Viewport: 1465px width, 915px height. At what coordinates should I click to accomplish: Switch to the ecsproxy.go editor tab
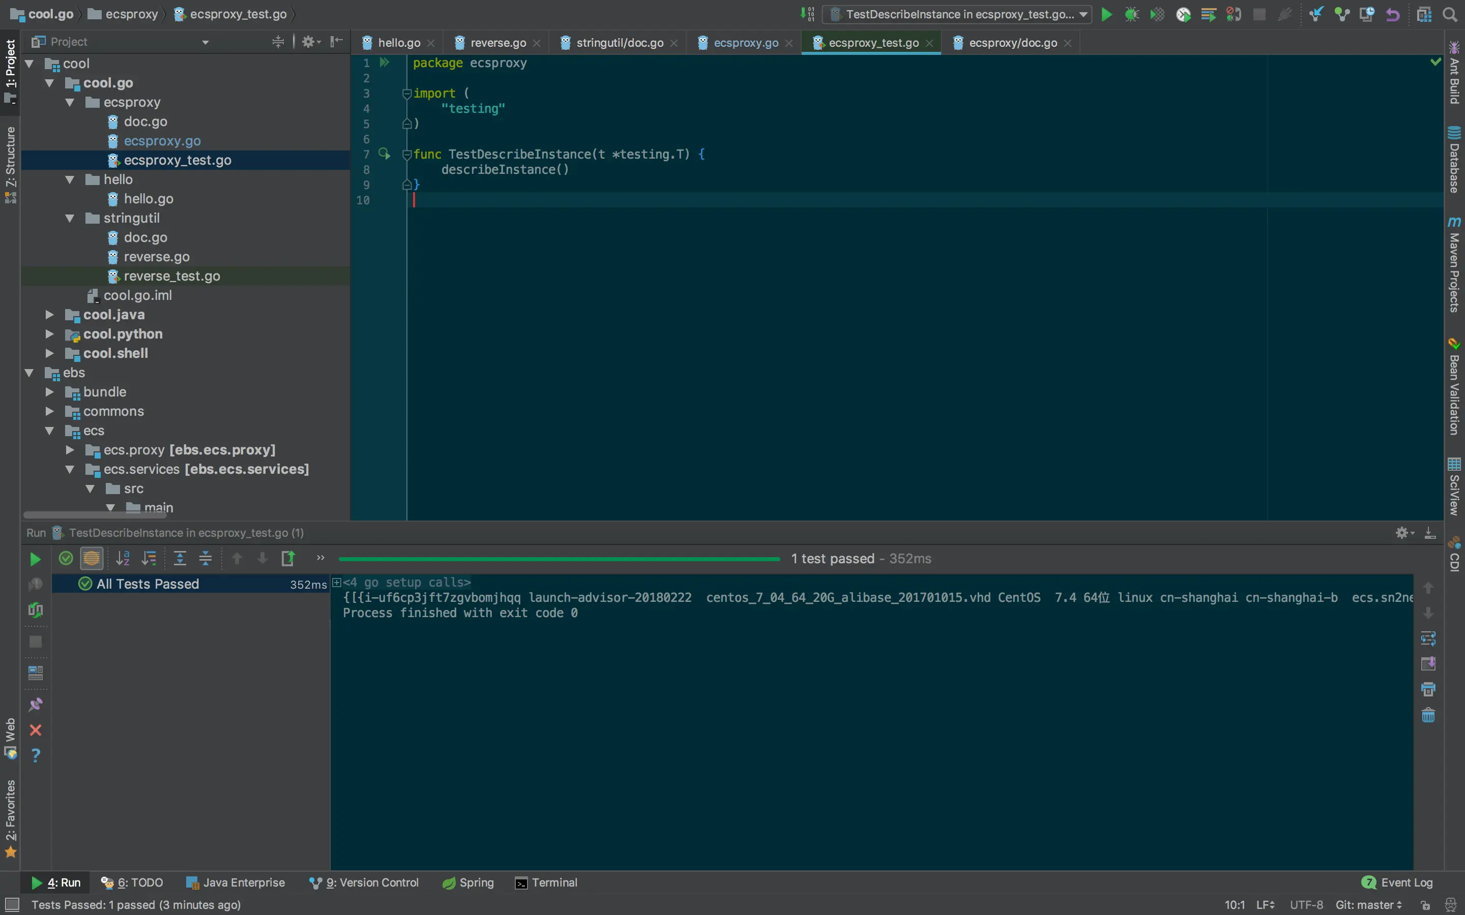click(x=745, y=42)
